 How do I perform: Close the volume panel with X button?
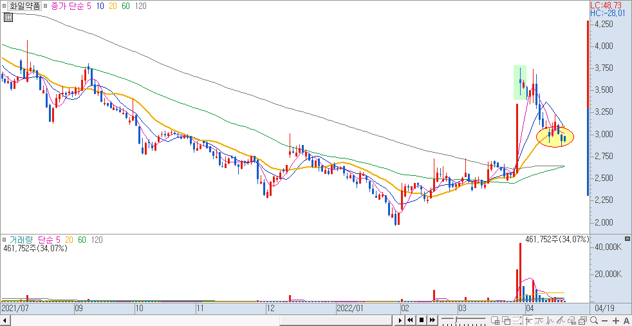click(x=627, y=239)
